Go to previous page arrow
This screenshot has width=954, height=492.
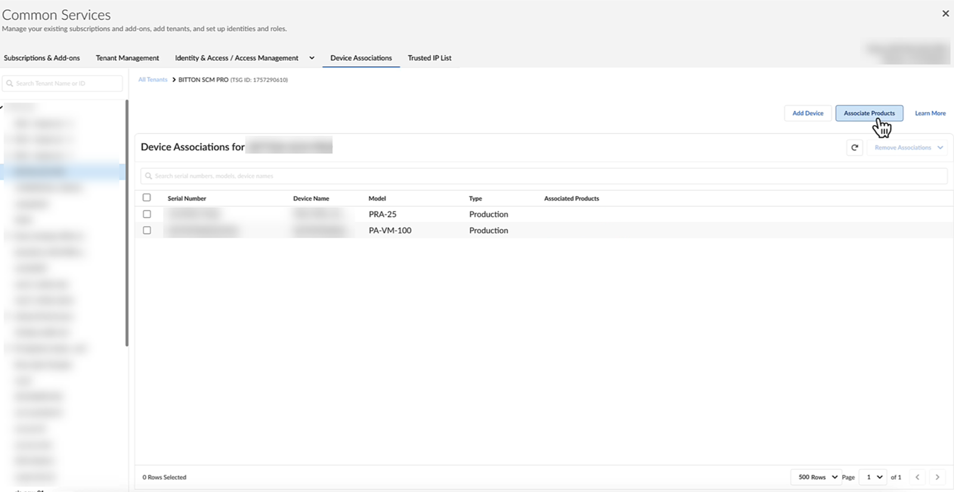pos(918,477)
